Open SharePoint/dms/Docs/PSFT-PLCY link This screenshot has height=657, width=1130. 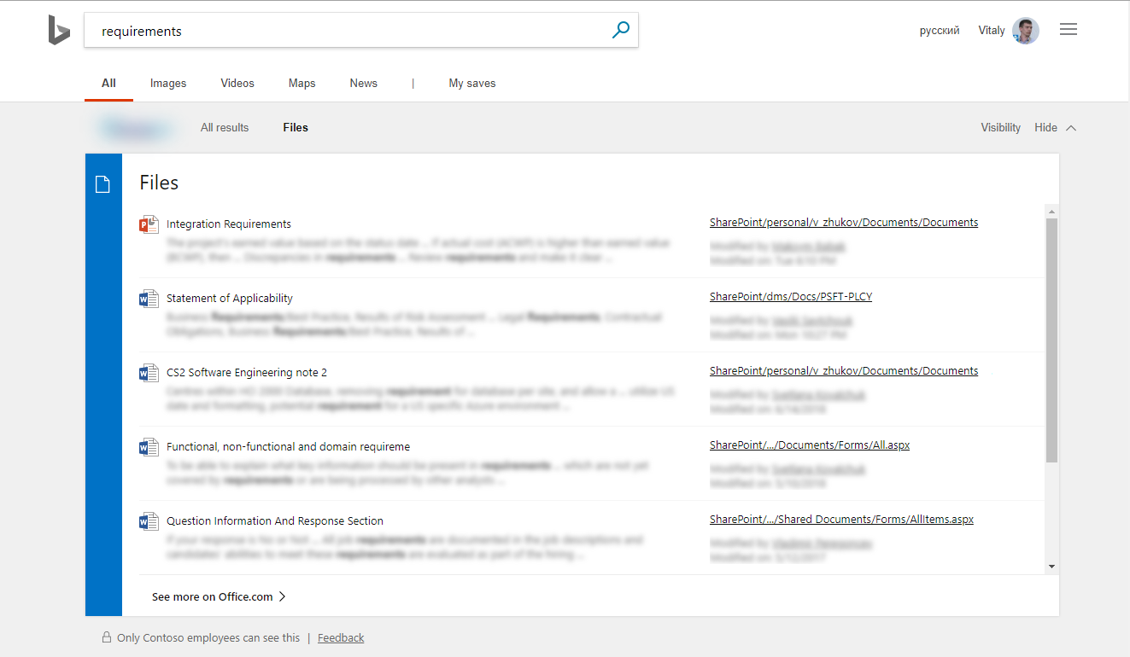point(791,297)
